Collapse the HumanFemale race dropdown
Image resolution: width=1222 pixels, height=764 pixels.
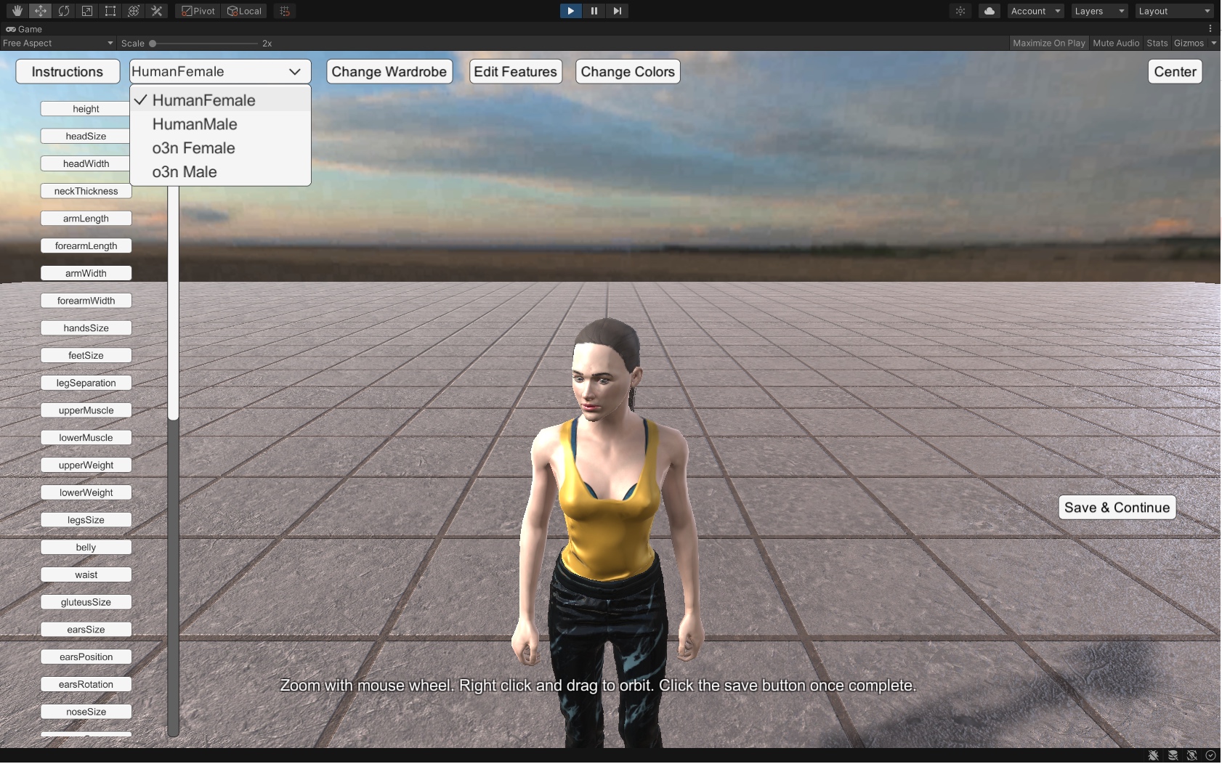point(220,71)
